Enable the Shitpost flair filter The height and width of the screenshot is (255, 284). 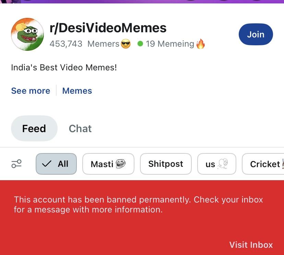[x=166, y=164]
